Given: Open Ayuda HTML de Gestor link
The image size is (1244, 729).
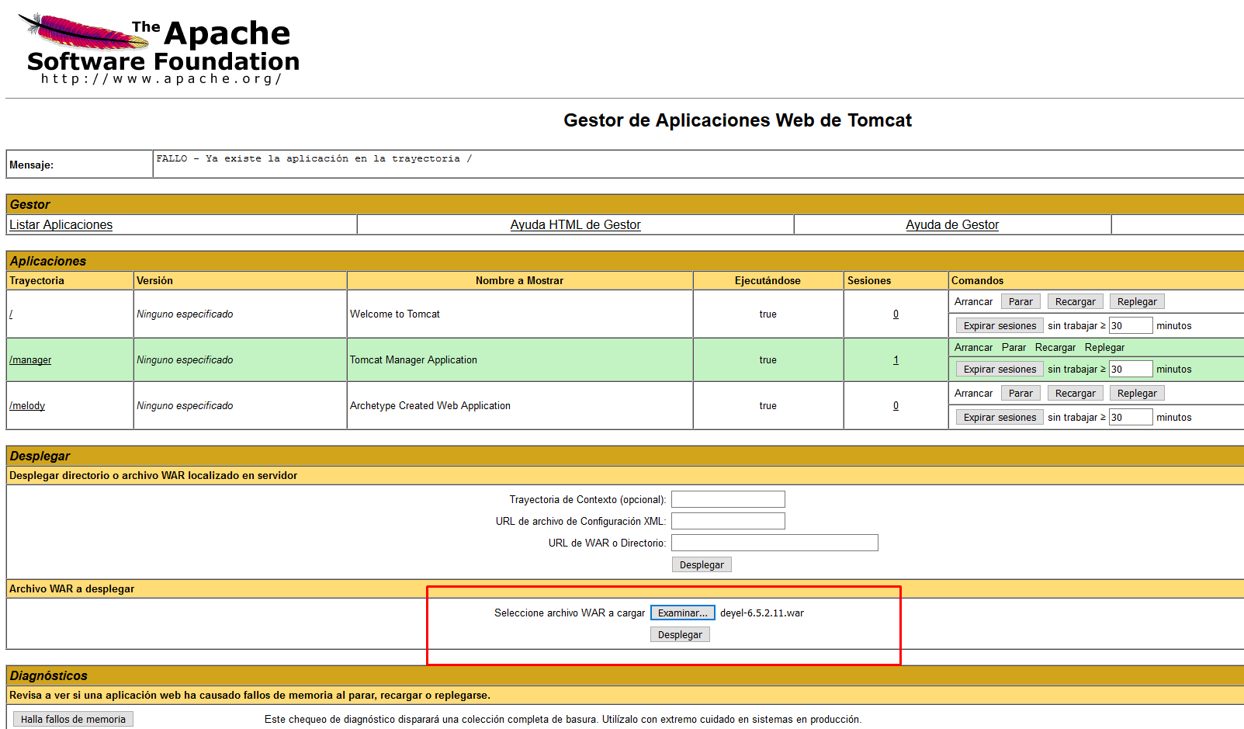Looking at the screenshot, I should point(575,225).
